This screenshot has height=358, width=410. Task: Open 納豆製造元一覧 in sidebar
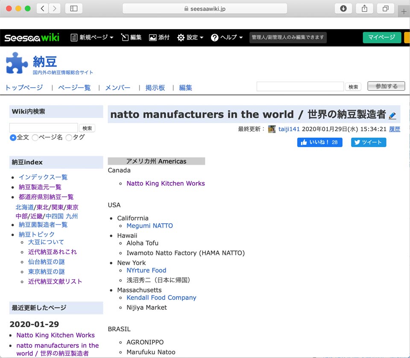pos(40,187)
